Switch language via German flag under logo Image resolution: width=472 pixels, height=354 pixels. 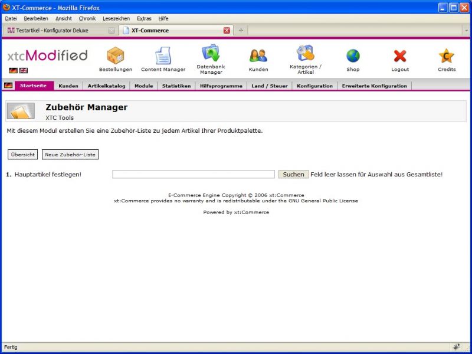13,70
